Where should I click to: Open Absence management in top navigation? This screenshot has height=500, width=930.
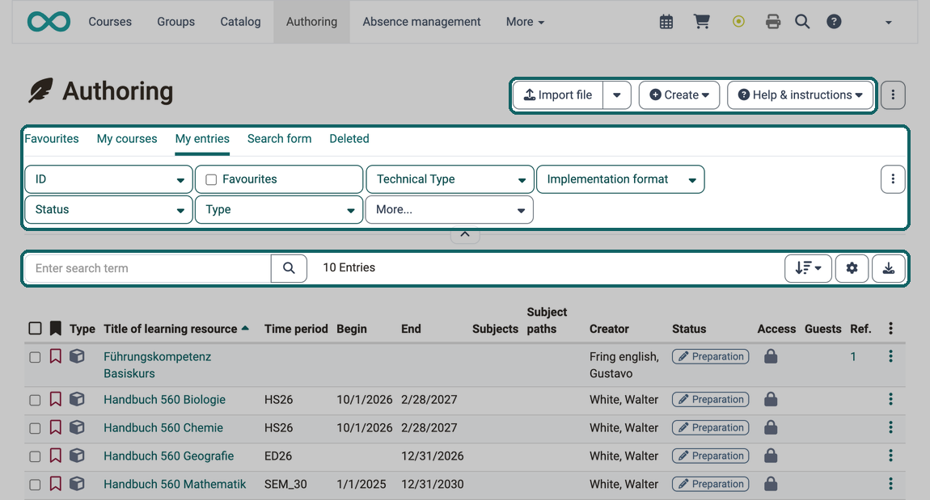click(421, 22)
